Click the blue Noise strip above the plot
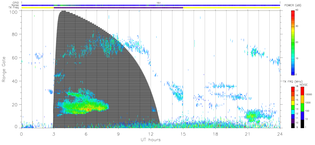Image resolution: width=315 pixels, height=145 pixels. pos(151,5)
